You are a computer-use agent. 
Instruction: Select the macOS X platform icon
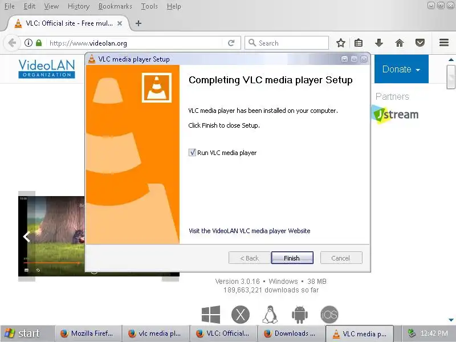click(x=241, y=315)
